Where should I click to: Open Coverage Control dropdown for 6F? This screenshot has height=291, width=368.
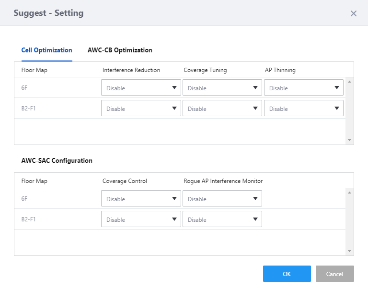click(x=141, y=199)
